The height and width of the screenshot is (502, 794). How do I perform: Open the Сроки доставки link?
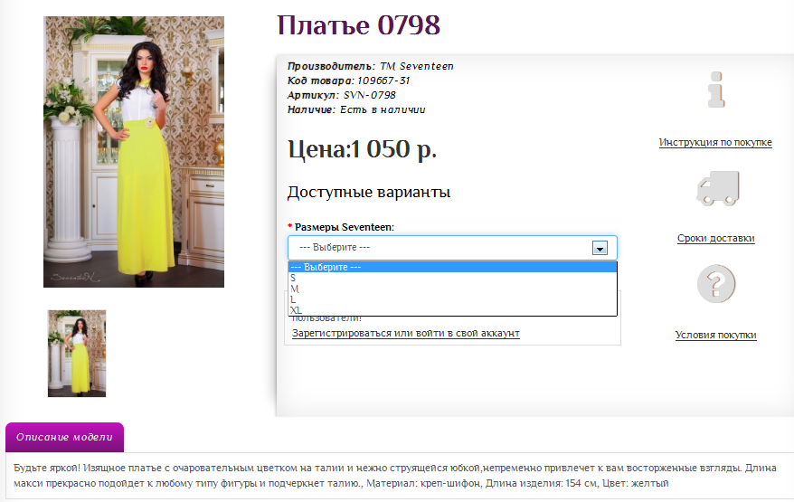tap(715, 238)
